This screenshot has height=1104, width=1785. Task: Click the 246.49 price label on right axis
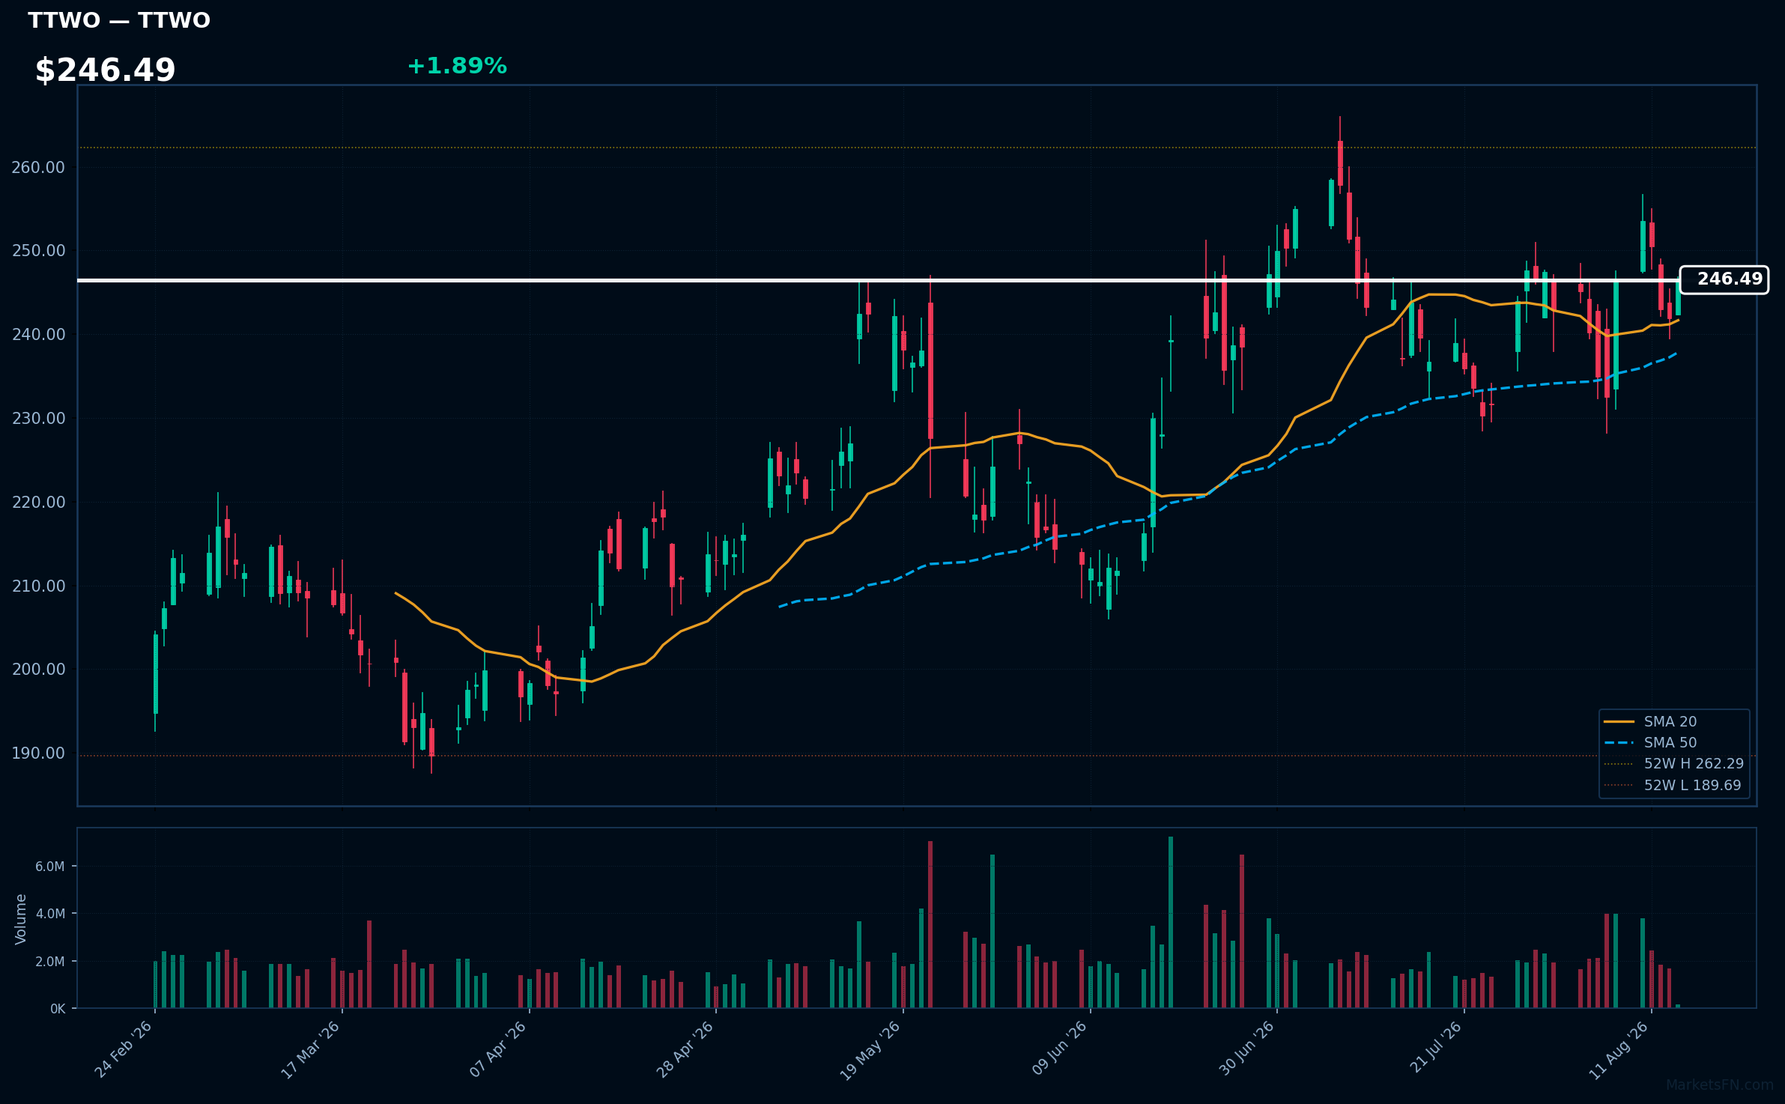pyautogui.click(x=1724, y=279)
